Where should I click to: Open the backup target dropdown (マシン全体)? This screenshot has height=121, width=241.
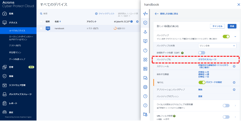[x=217, y=46]
